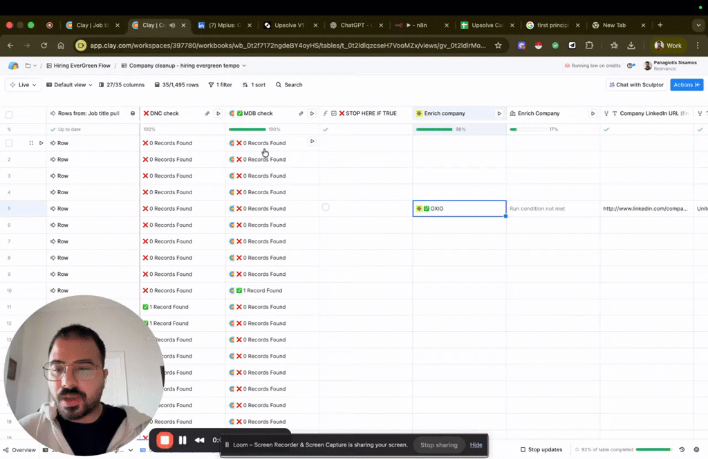Viewport: 708px width, 459px height.
Task: Toggle the Stop updates checkbox
Action: [523, 449]
